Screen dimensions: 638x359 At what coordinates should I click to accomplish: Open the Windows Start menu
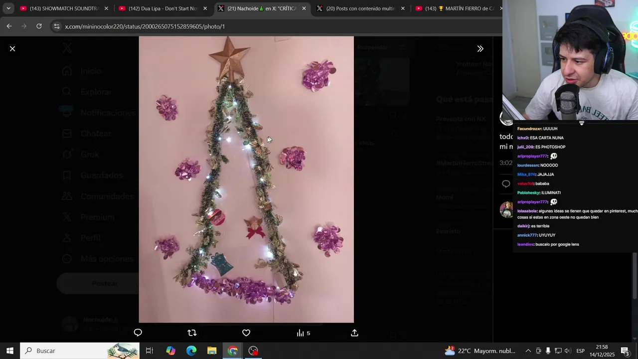(9, 351)
